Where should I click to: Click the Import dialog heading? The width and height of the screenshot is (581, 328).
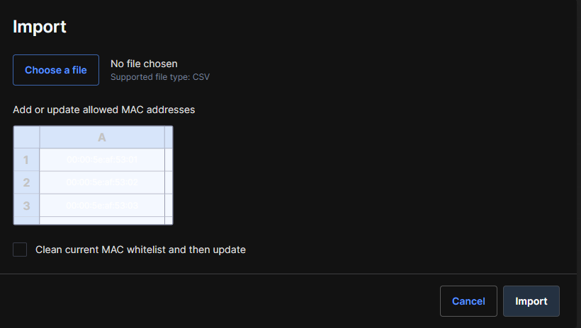coord(39,27)
